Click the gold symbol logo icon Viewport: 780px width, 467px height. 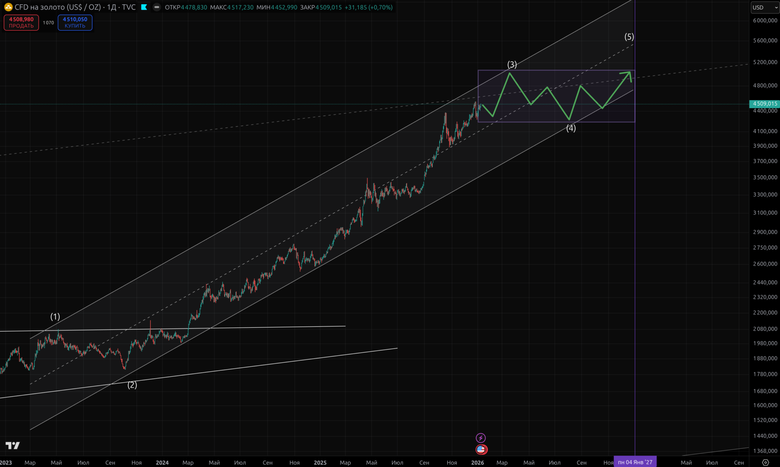(8, 7)
